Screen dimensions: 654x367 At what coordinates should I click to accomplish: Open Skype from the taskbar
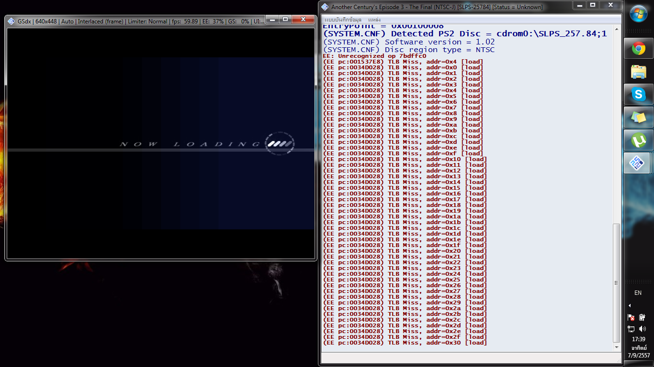[x=639, y=95]
